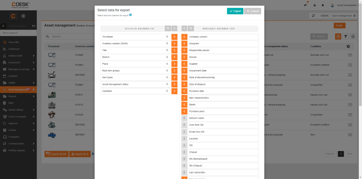The width and height of the screenshot is (362, 179).
Task: Open notifications bell icon
Action: (x=323, y=5)
